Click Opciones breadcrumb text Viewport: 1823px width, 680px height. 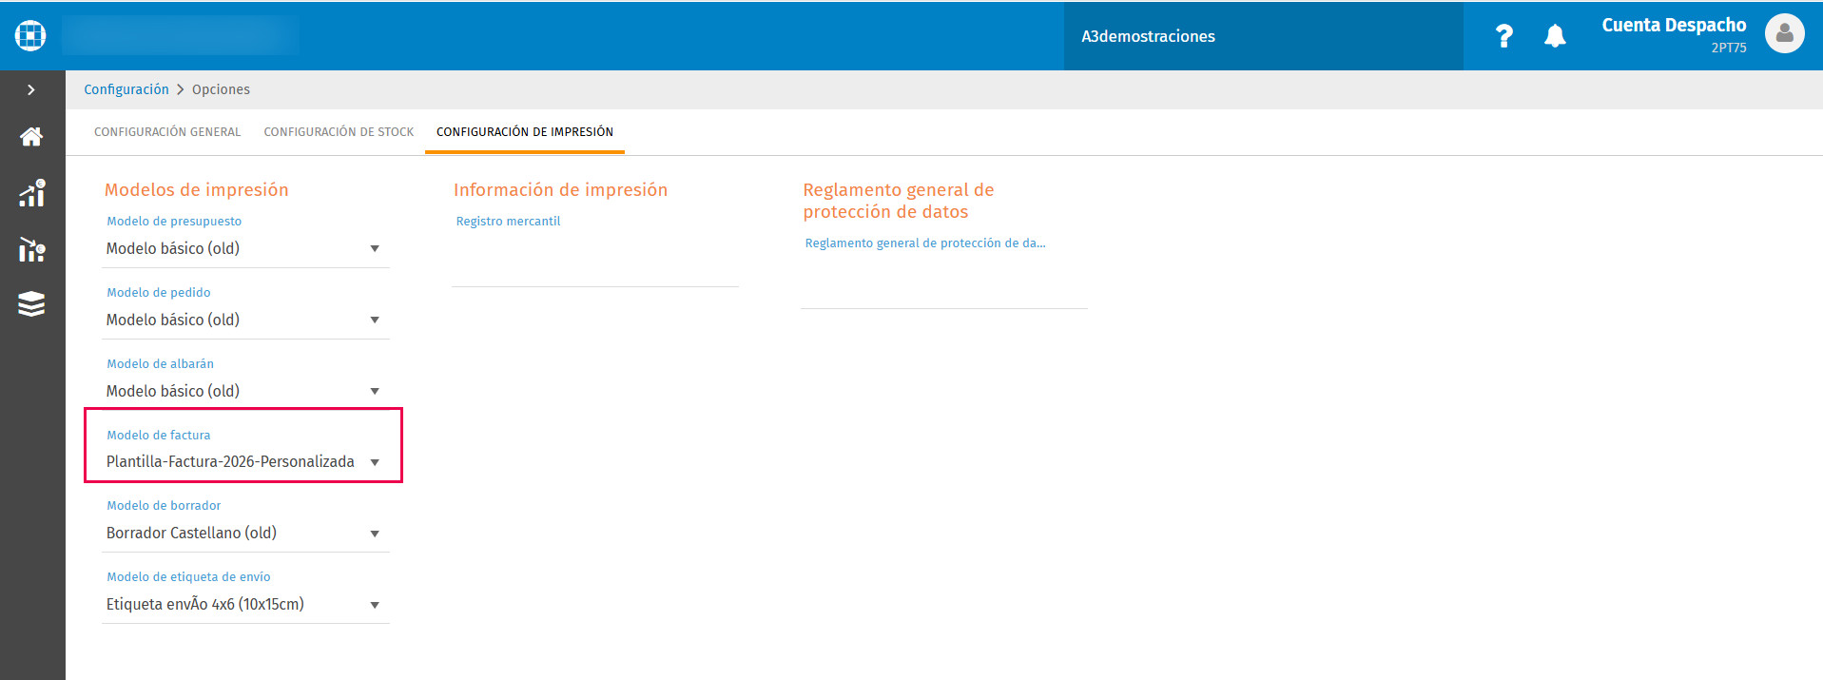point(221,89)
